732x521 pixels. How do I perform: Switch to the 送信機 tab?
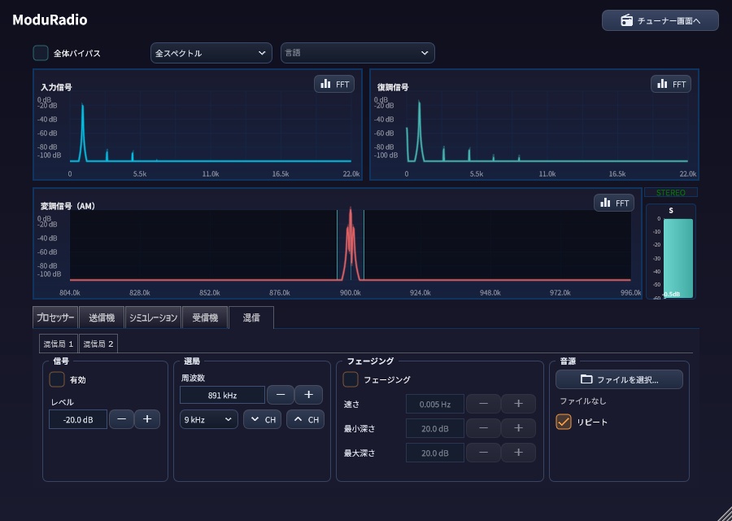[x=102, y=317]
